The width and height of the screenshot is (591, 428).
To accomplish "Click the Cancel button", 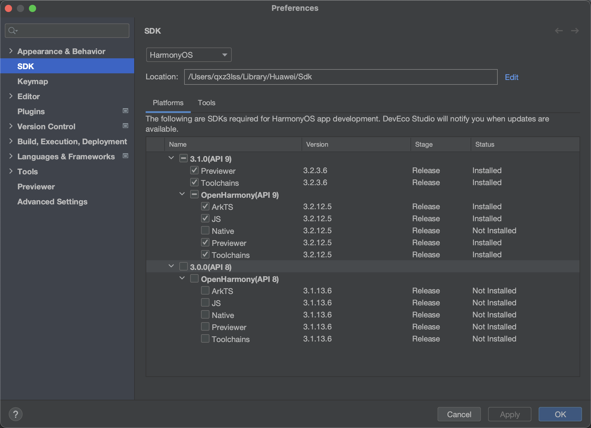I will click(x=459, y=414).
